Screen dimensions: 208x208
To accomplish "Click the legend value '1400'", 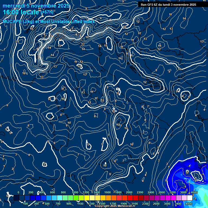I will coord(97,192).
